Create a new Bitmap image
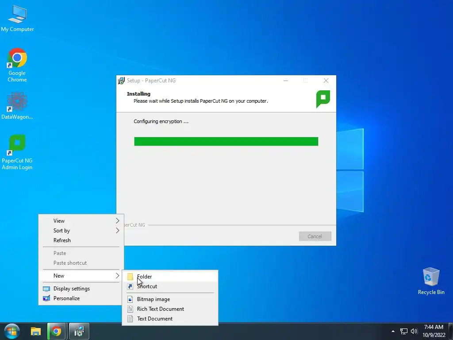Viewport: 453px width, 340px height. point(170,299)
